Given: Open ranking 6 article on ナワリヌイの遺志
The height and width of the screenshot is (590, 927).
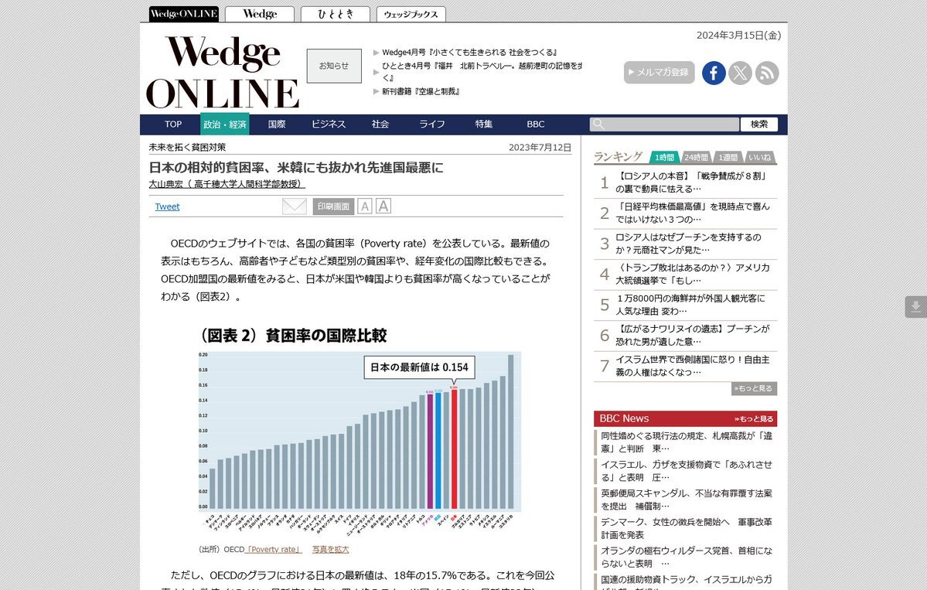Looking at the screenshot, I should click(x=692, y=335).
